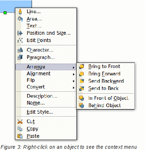The height and width of the screenshot is (151, 146).
Task: Click the Edit Points icon
Action: 20,40
